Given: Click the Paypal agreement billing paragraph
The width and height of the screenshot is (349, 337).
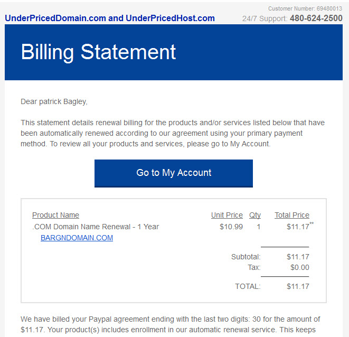Looking at the screenshot, I should 170,324.
